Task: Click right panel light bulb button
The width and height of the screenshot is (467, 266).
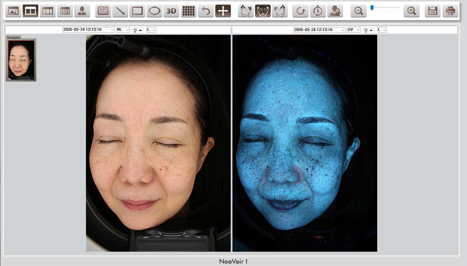Action: [x=368, y=30]
